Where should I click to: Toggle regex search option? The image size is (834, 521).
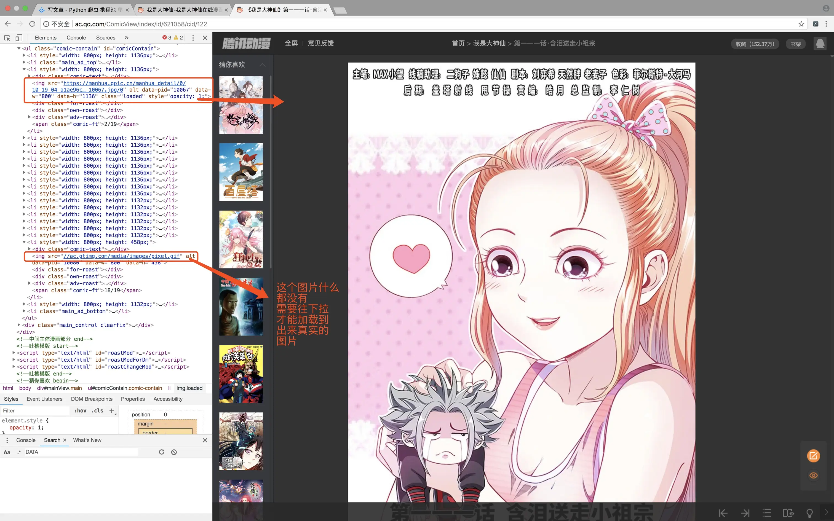tap(19, 452)
